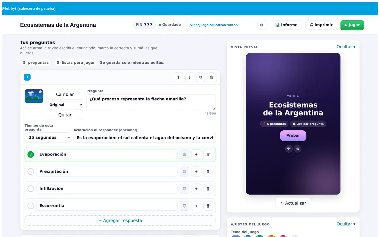Open the Informe report
This screenshot has height=237, width=380.
click(286, 25)
